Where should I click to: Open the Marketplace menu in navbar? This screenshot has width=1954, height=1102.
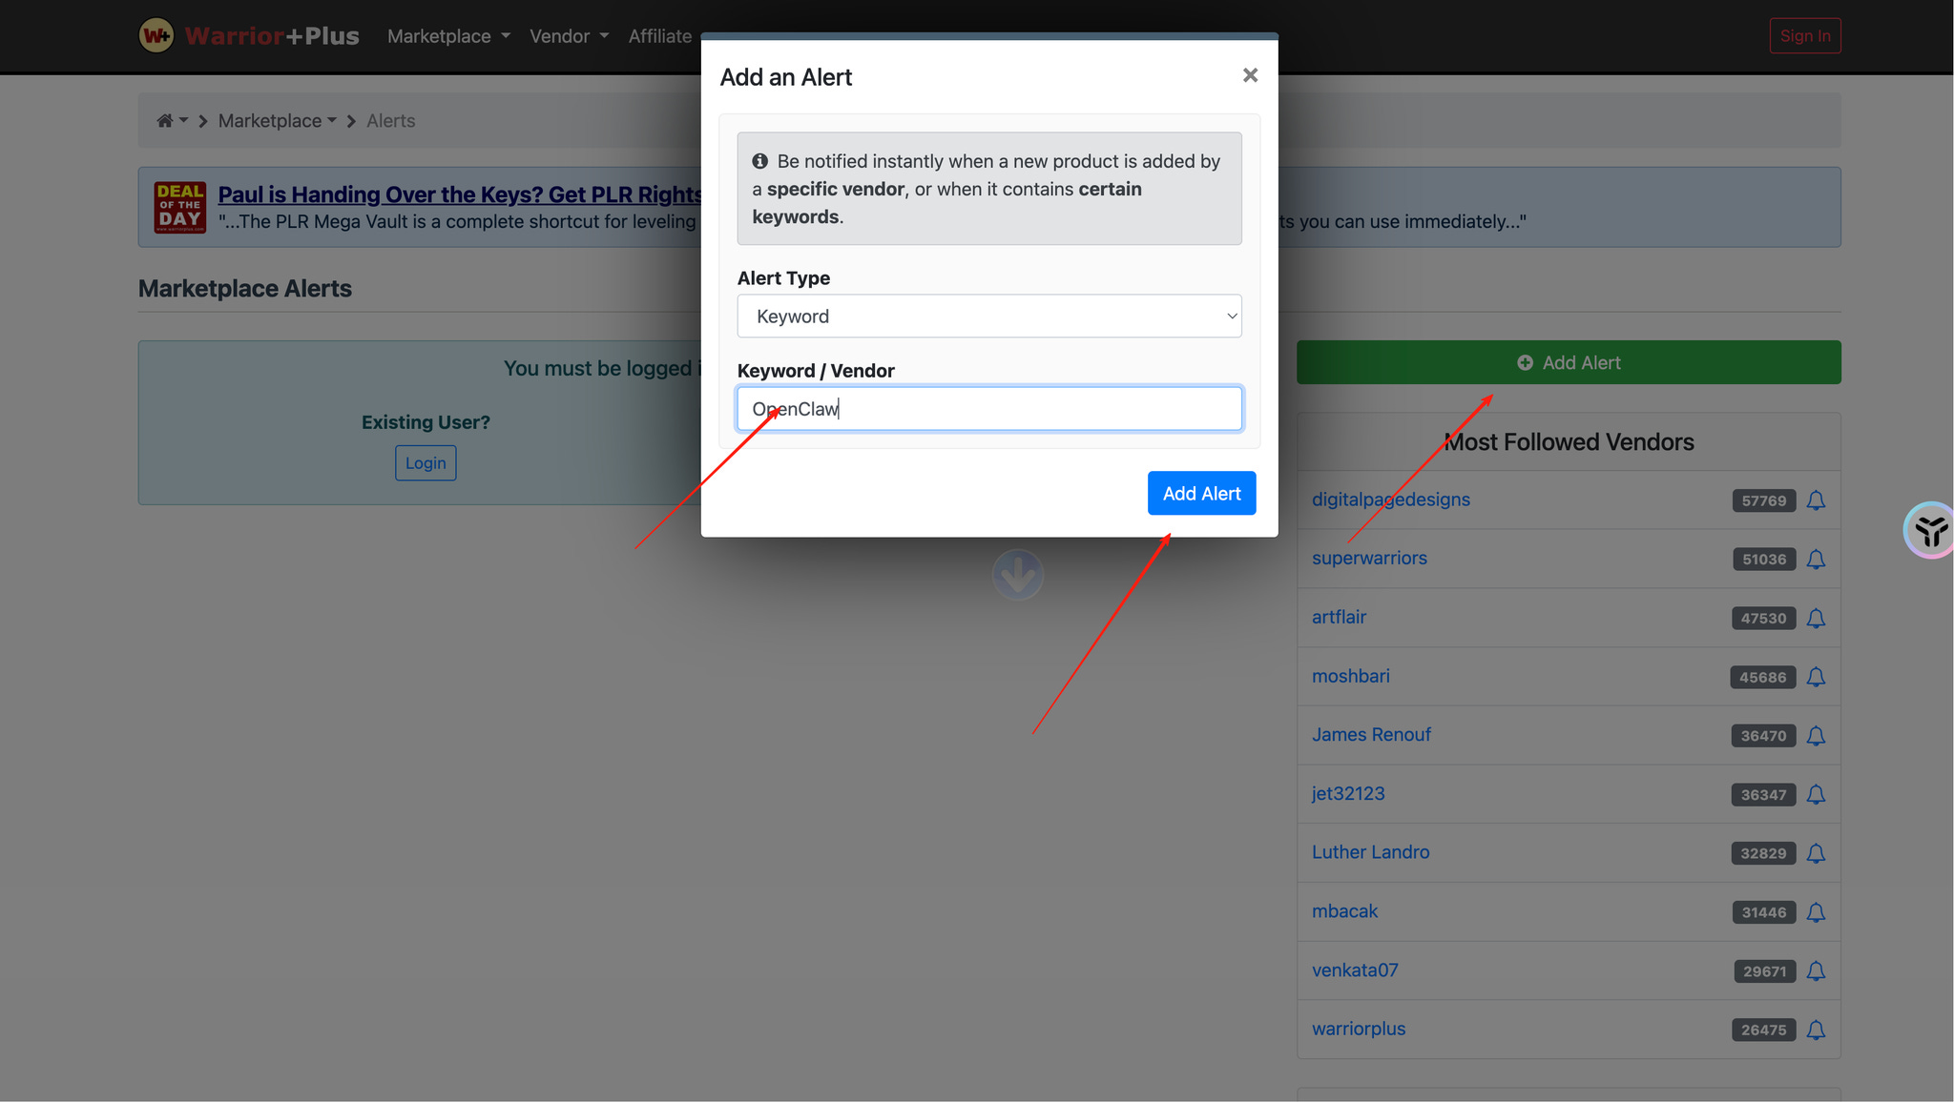coord(448,36)
